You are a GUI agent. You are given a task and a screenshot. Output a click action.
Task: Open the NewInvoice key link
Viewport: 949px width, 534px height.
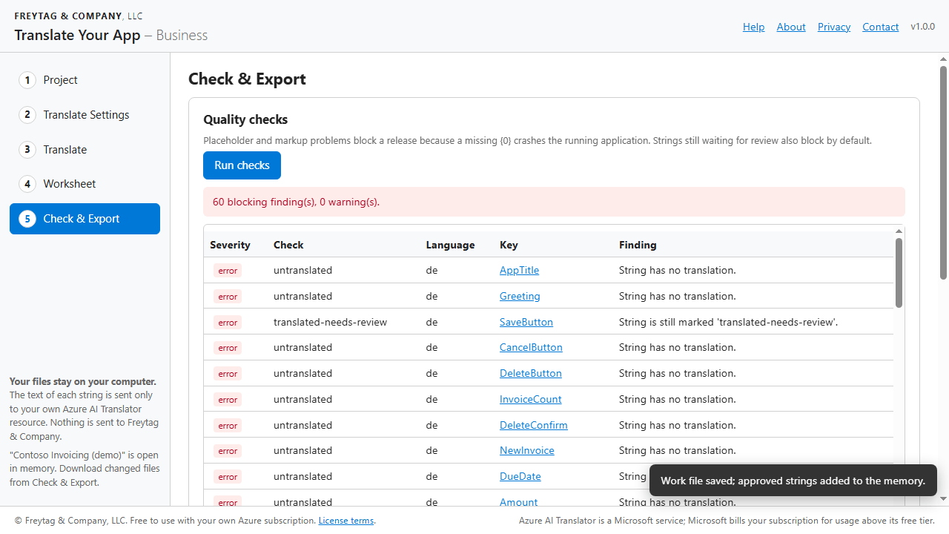[x=527, y=450]
